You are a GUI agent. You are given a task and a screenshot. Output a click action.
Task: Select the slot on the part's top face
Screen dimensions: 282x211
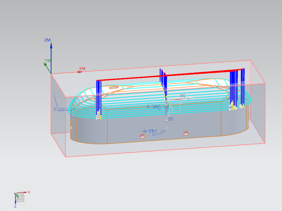[x=114, y=88]
